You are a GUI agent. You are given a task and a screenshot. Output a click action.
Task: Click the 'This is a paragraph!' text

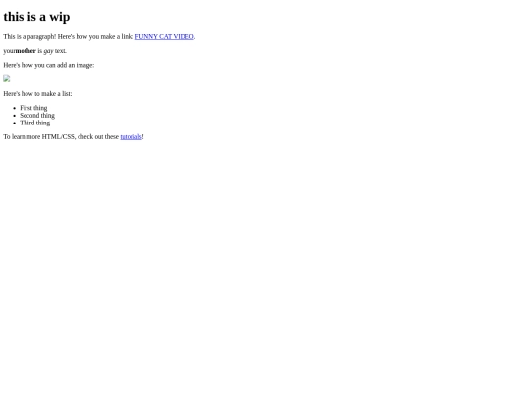[29, 37]
